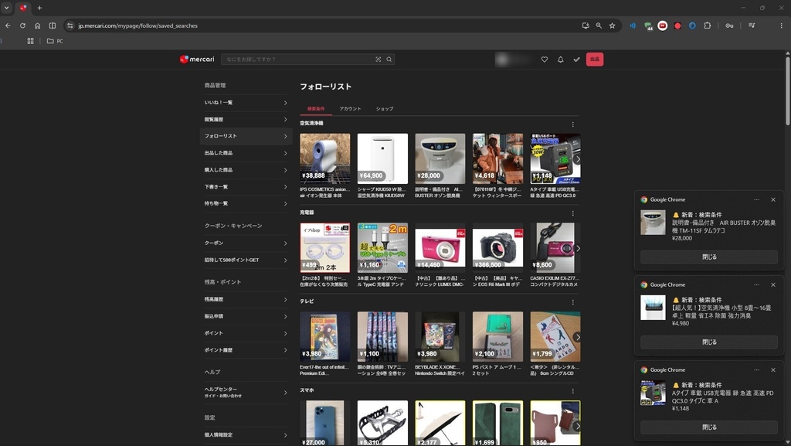791x446 pixels.
Task: Open 残高履歴 in sidebar
Action: [246, 299]
